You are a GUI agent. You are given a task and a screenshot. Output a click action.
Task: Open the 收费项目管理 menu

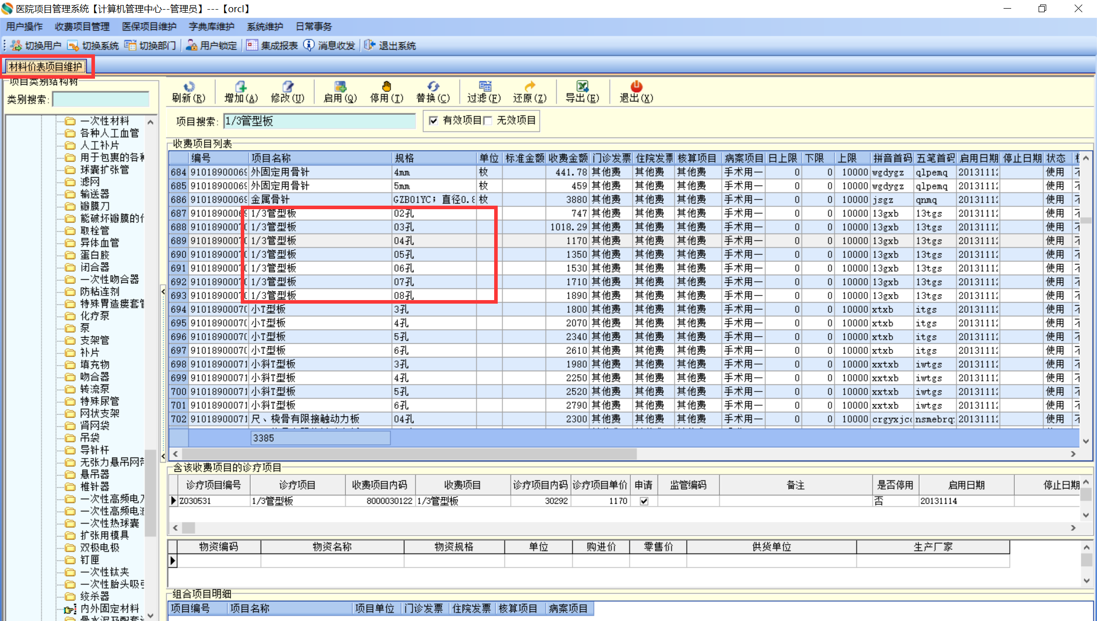point(82,26)
